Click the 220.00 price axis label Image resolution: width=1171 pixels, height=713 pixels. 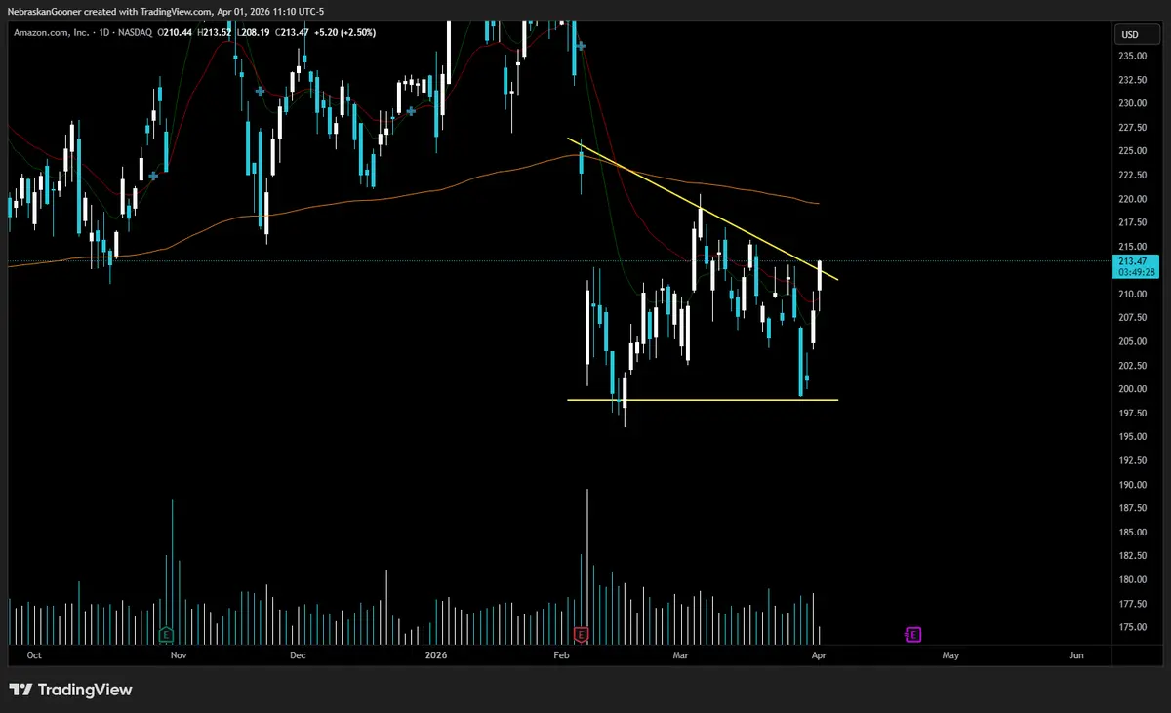tap(1132, 199)
